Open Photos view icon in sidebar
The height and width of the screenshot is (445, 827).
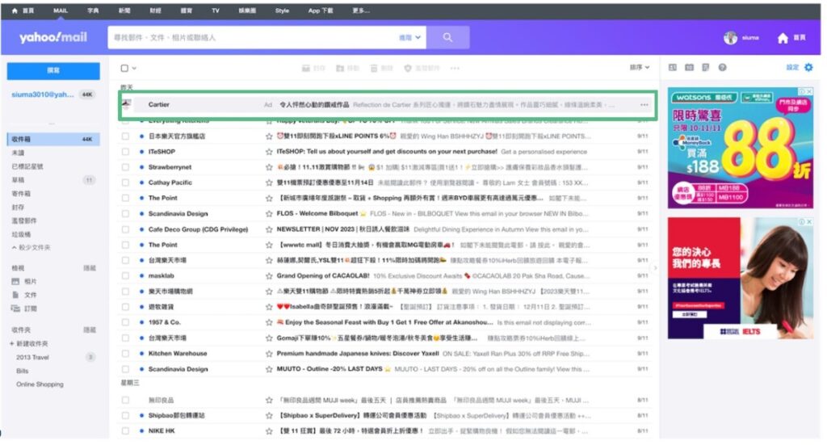point(15,282)
